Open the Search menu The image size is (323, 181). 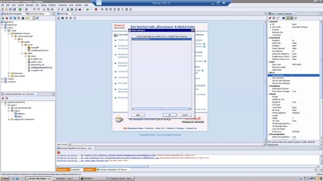(x=21, y=5)
